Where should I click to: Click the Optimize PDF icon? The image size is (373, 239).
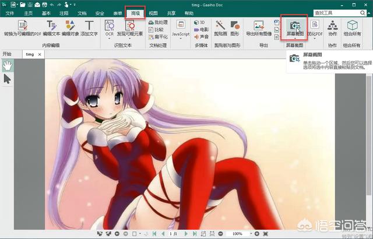pyautogui.click(x=315, y=24)
